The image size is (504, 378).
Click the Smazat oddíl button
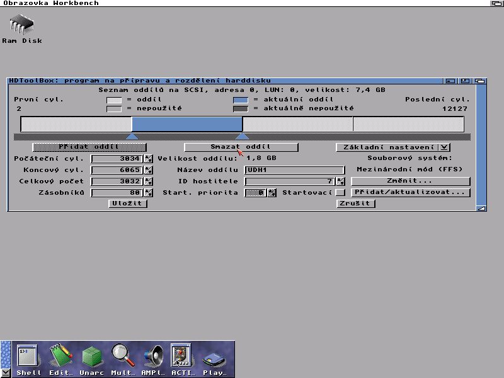241,147
